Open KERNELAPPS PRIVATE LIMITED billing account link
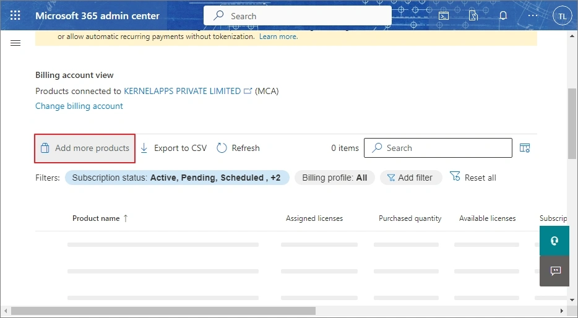The height and width of the screenshot is (318, 578). 182,91
